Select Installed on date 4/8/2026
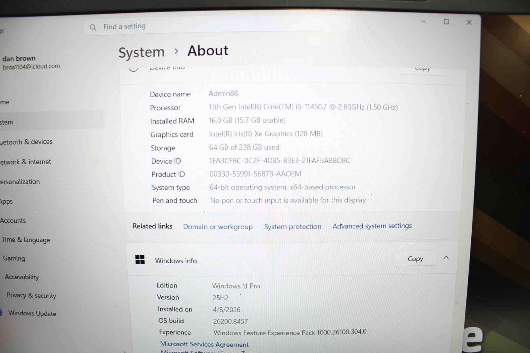This screenshot has height=353, width=530. [x=227, y=310]
